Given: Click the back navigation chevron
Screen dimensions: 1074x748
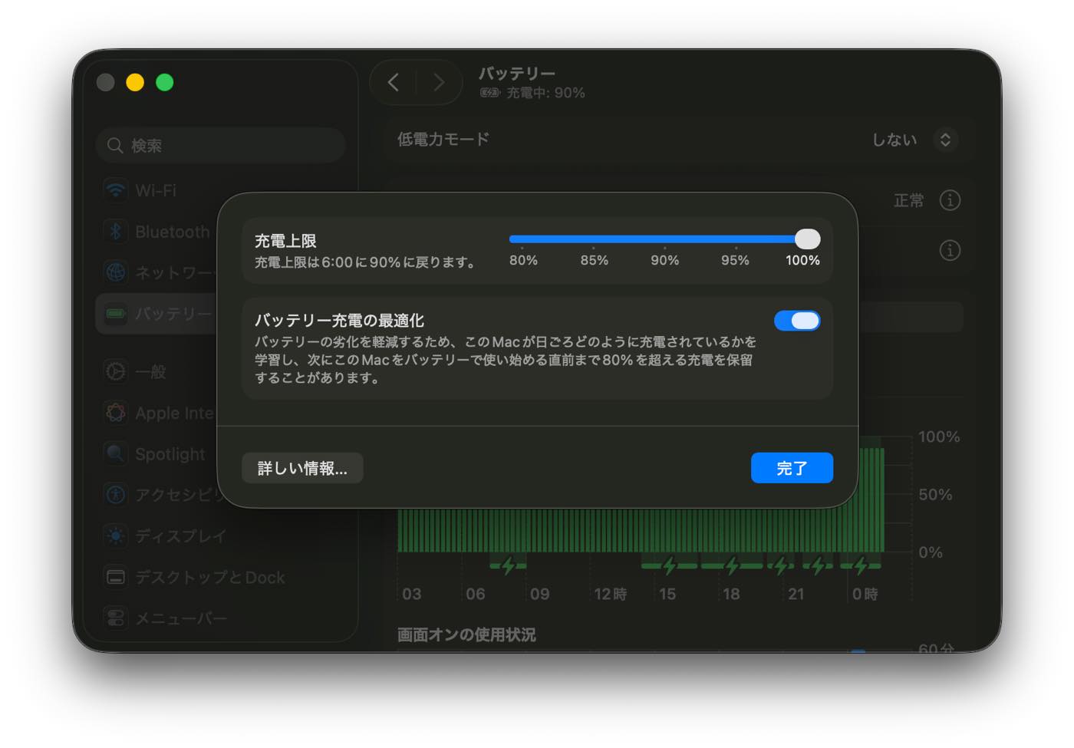Looking at the screenshot, I should [x=394, y=82].
